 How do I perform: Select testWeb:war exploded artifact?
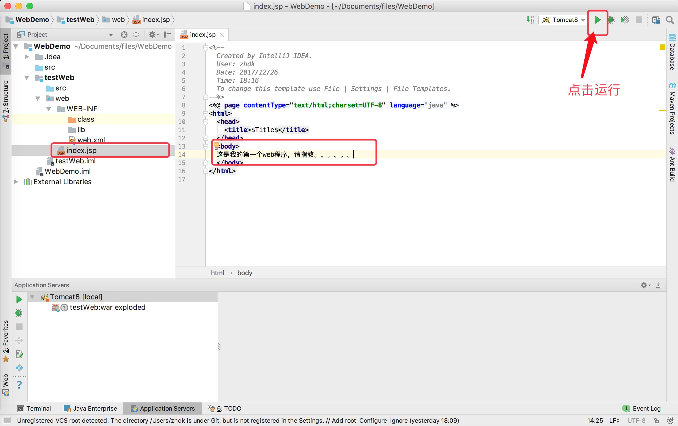tap(99, 307)
